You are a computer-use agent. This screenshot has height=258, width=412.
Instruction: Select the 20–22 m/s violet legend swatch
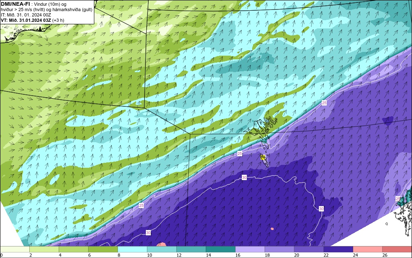click(x=309, y=249)
